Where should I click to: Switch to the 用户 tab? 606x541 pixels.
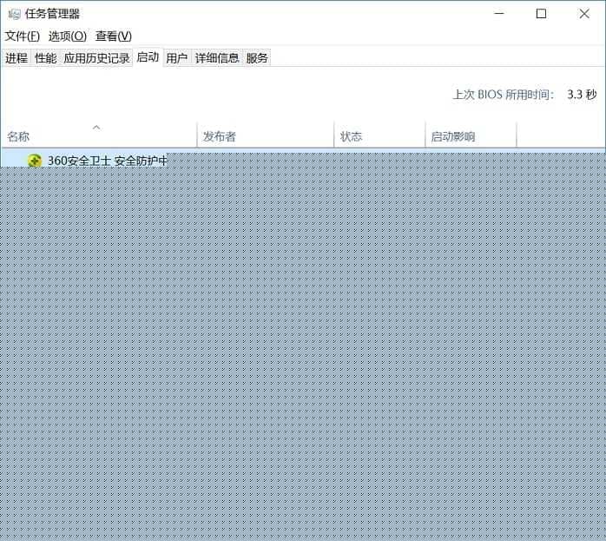tap(176, 58)
